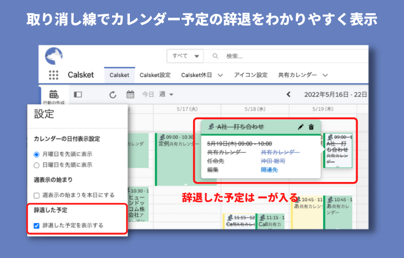404x258 pixels.
Task: Open the アイコン設定 tab
Action: point(251,75)
